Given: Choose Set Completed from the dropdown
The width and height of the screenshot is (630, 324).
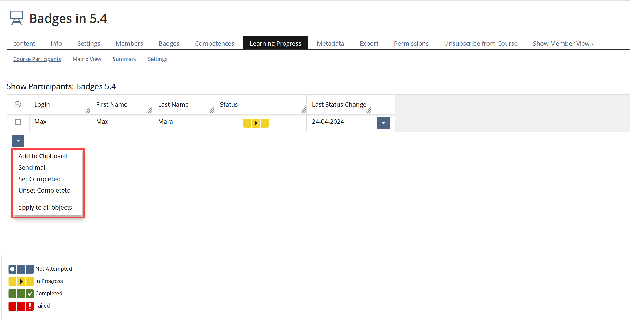Looking at the screenshot, I should click(39, 179).
